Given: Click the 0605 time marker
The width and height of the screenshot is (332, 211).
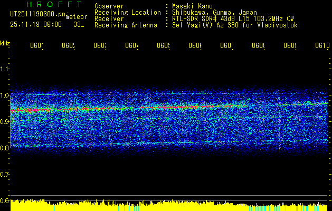Looking at the screenshot, I should [163, 45].
